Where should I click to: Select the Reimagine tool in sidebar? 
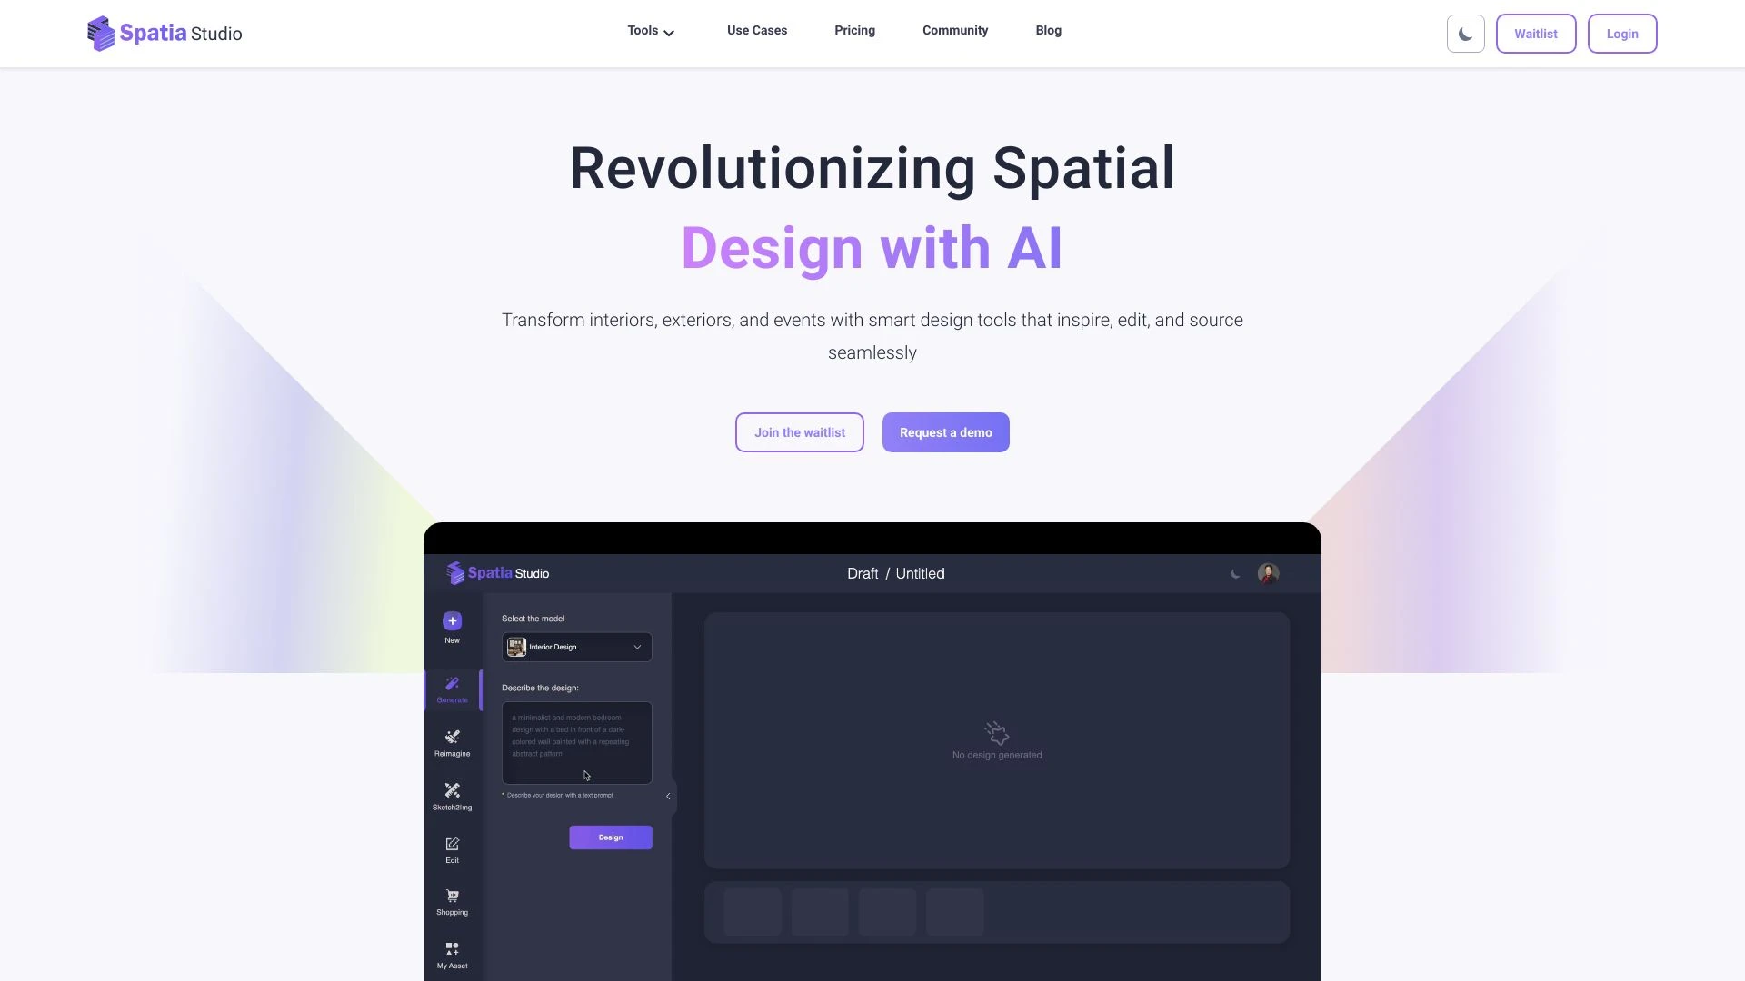[453, 743]
